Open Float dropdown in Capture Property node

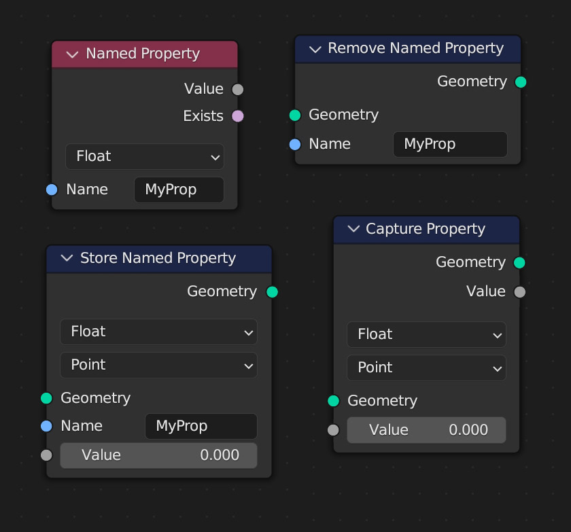click(426, 334)
